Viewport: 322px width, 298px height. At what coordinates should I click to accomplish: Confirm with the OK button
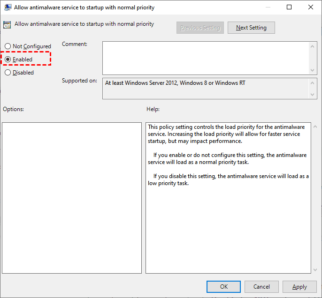click(x=223, y=287)
